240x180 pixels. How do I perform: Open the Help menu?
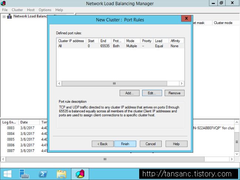(59, 10)
